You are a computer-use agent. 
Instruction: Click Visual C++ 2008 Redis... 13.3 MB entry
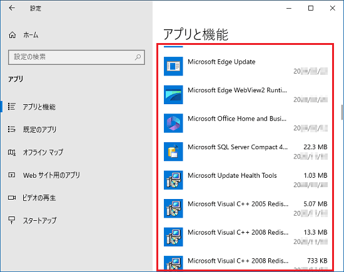[x=238, y=233]
